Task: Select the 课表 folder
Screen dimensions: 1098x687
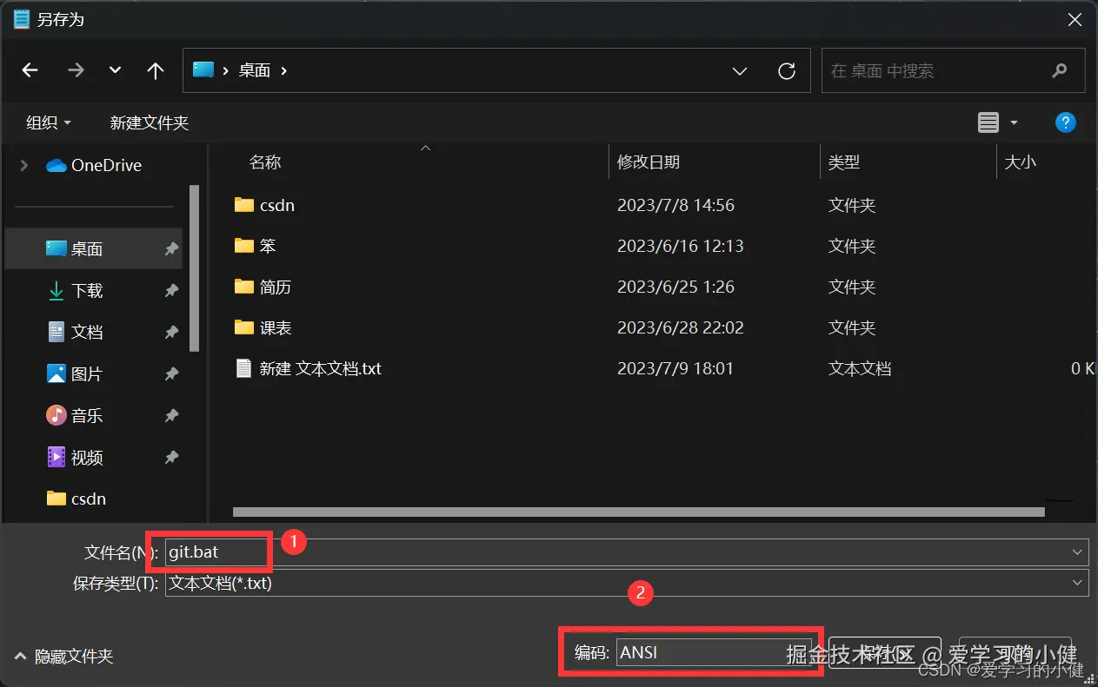Action: tap(263, 327)
